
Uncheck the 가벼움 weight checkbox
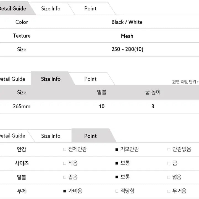point(65,191)
